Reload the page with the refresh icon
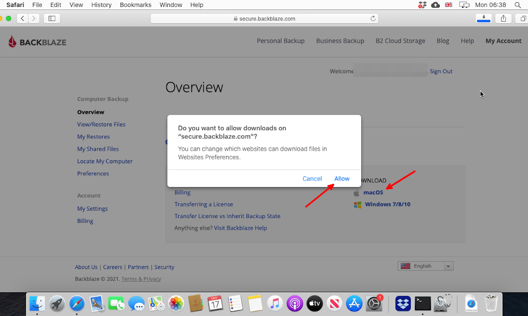This screenshot has width=528, height=316. 373,18
